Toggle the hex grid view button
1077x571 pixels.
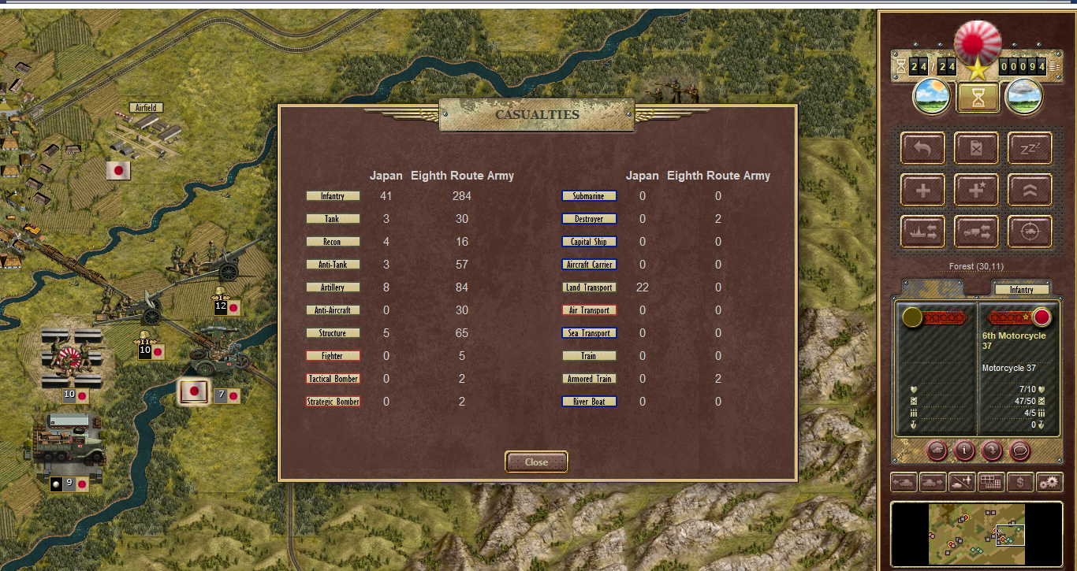pos(990,481)
